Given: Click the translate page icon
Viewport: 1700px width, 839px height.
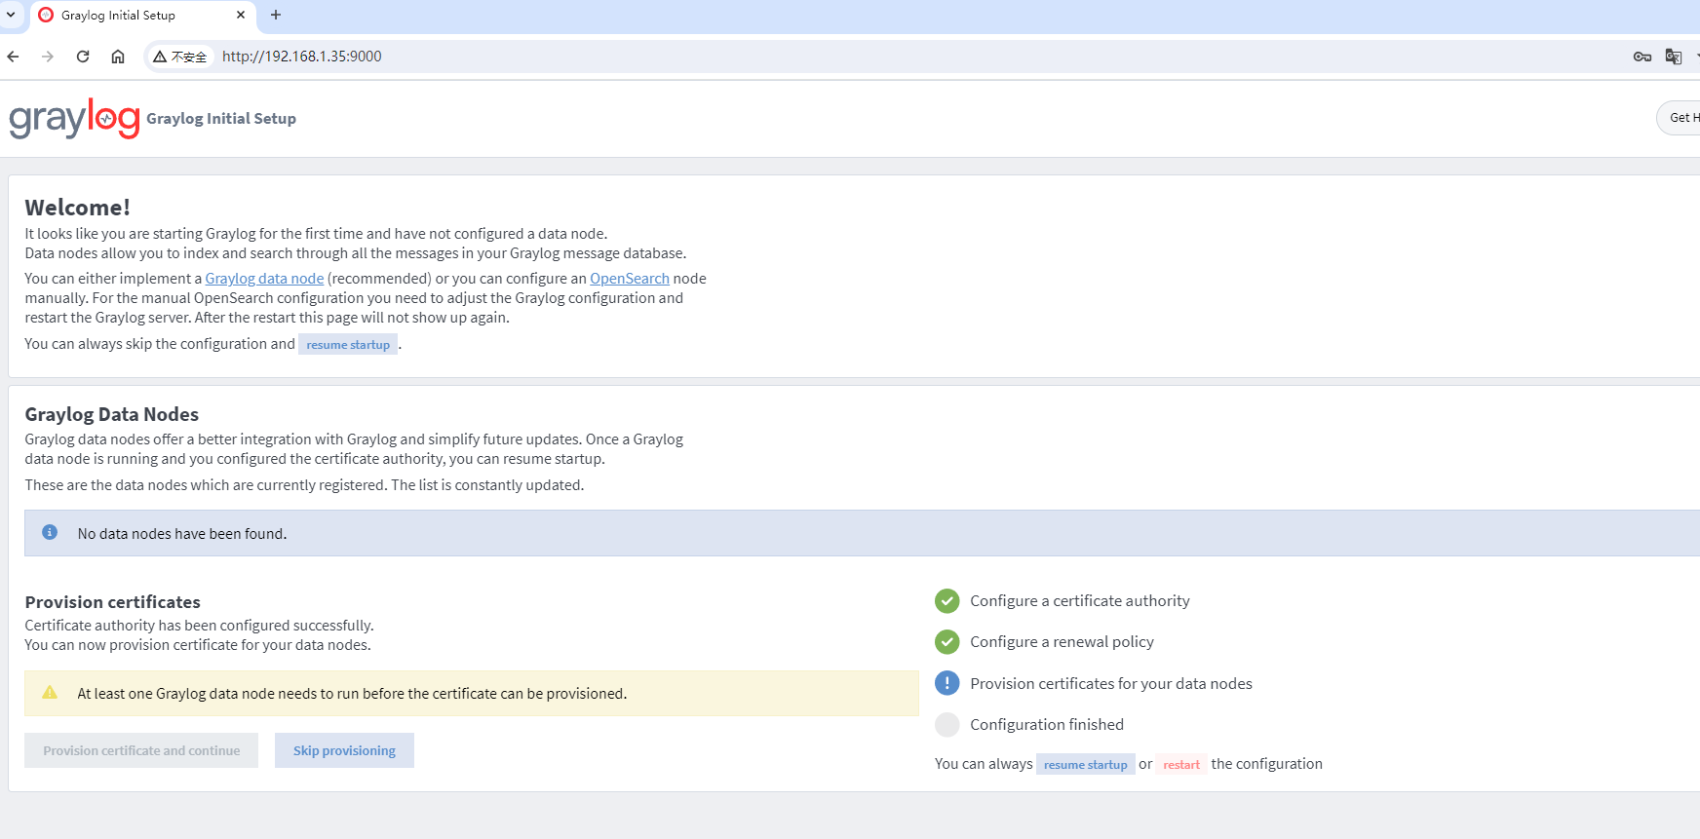Looking at the screenshot, I should point(1674,57).
